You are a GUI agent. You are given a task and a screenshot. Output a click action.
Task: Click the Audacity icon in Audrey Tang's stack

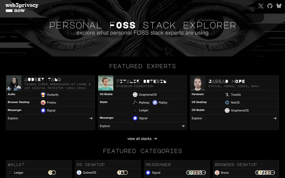tap(43, 95)
